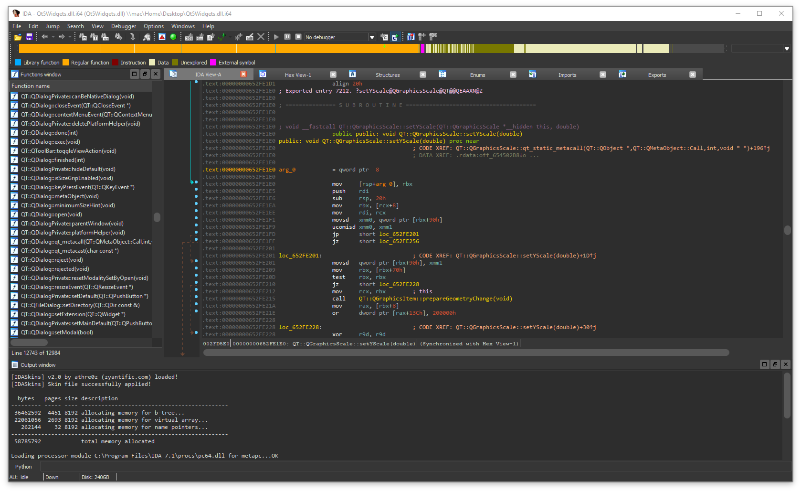Close the Exports tab

pos(693,75)
